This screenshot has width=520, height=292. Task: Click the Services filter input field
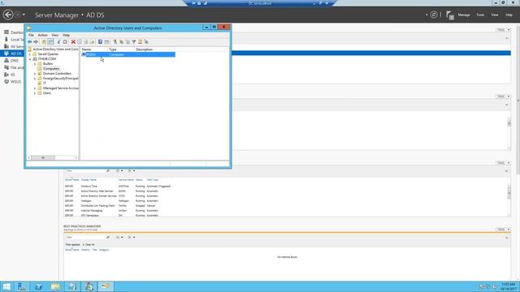[x=85, y=171]
